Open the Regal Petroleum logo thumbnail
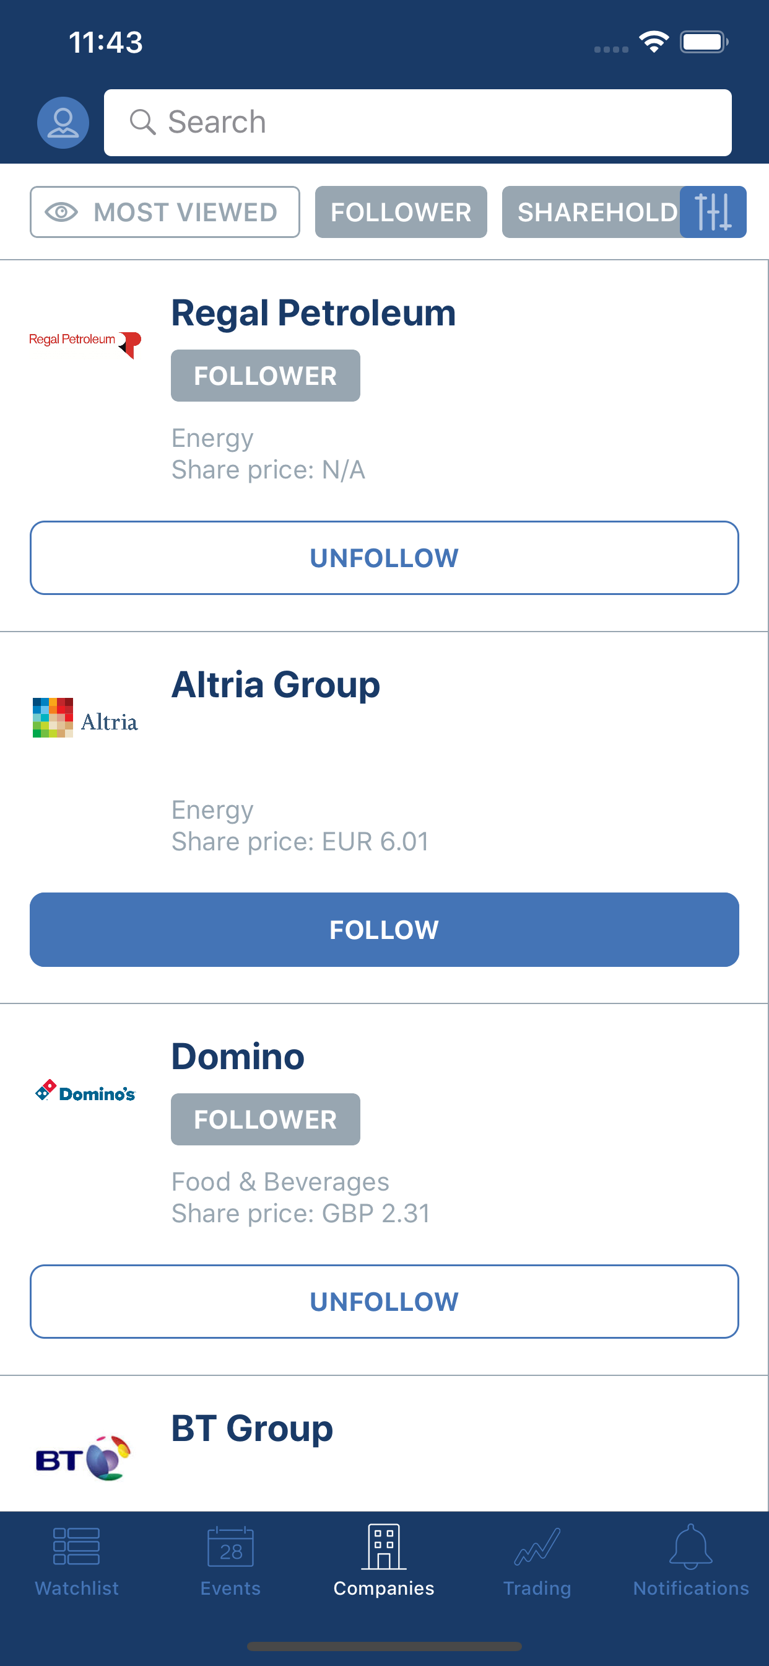This screenshot has width=769, height=1666. (85, 343)
